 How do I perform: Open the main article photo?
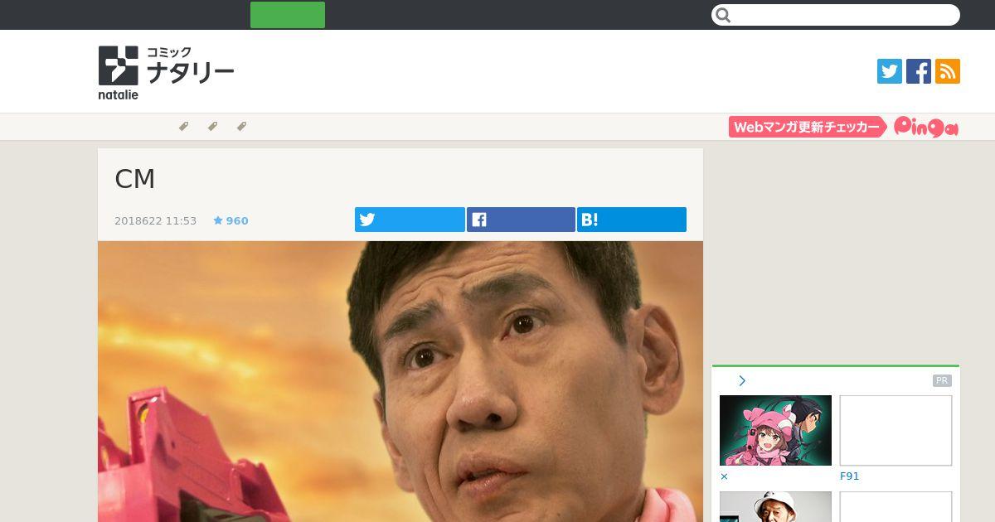[400, 381]
